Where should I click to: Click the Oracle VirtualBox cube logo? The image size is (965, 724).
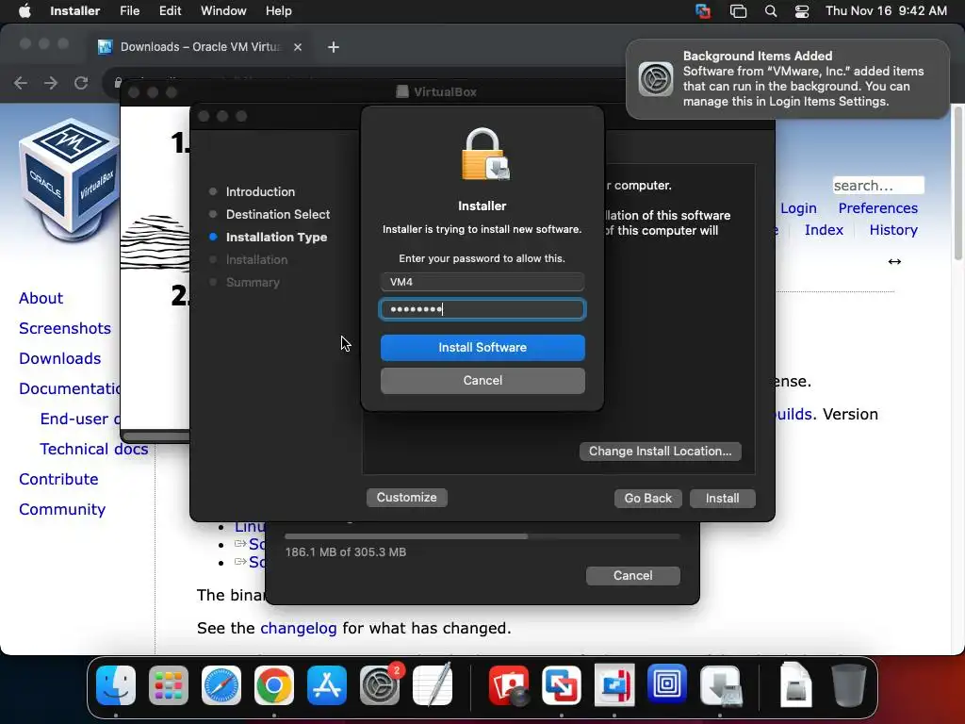tap(69, 178)
